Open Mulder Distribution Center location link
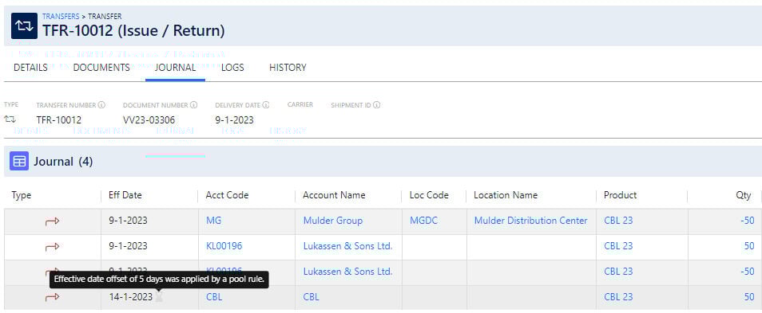Viewport: 762px width, 313px height. coord(530,221)
